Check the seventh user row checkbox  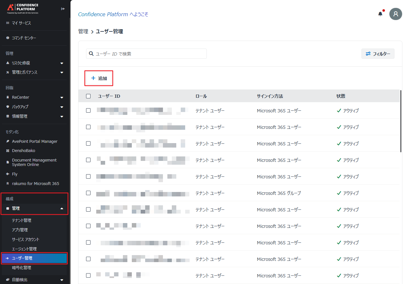(88, 209)
